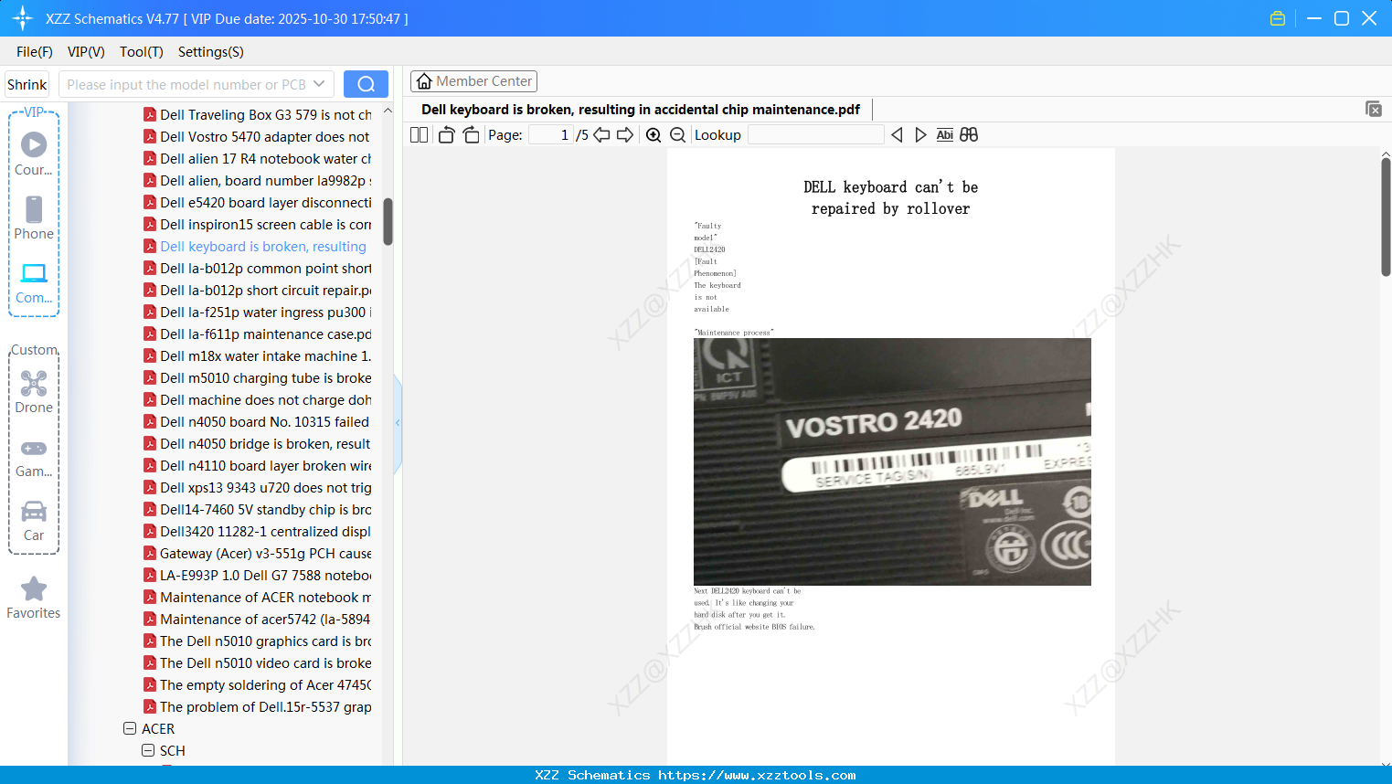Click the PDF viewer vertical scrollbar thumb
Viewport: 1392px width, 784px height.
(1386, 217)
